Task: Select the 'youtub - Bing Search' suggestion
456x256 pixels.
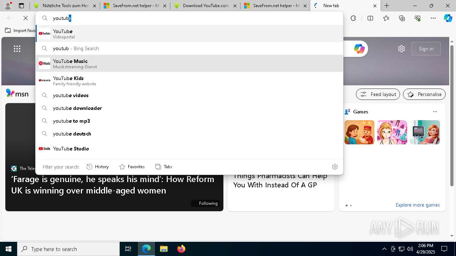Action: pos(189,48)
